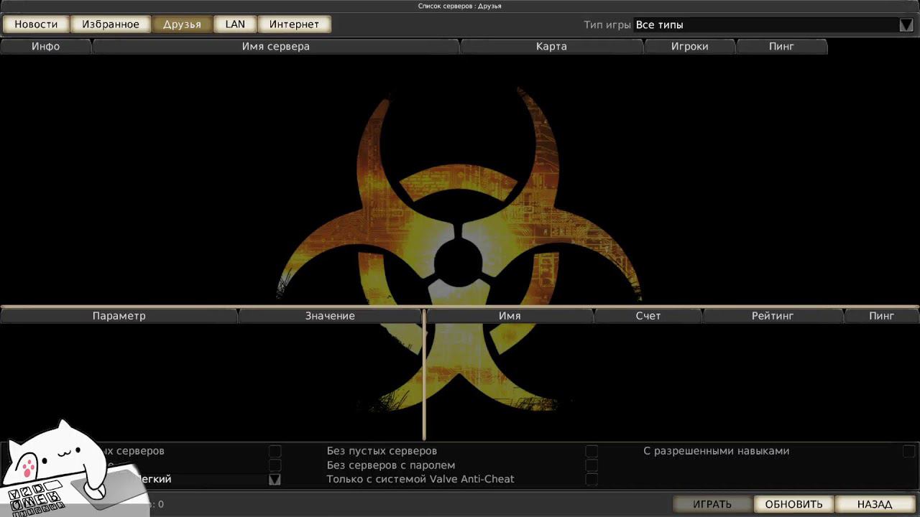Sort by the Имя сервера column header
Screen dimensions: 920x517
[x=276, y=47]
